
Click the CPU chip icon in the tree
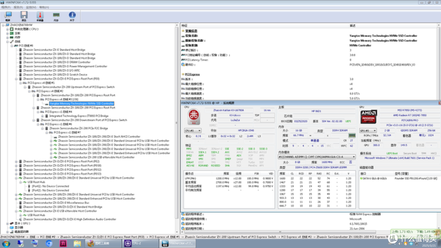coord(11,29)
